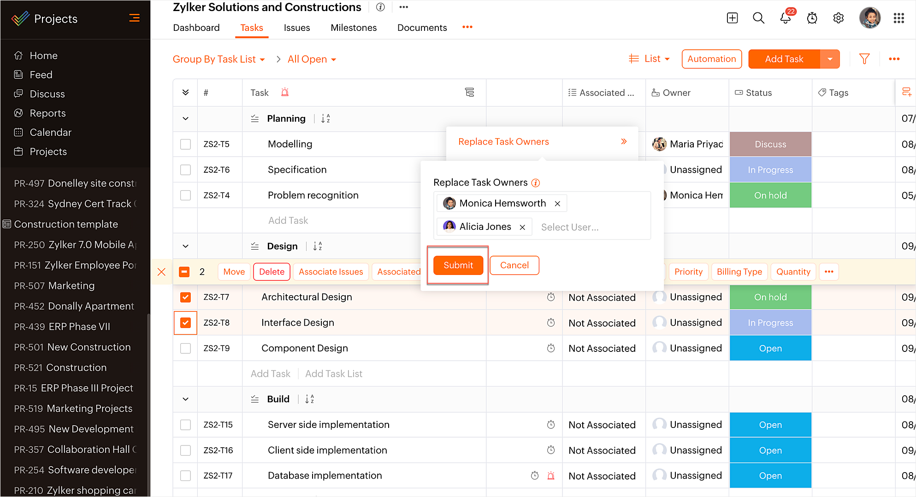
Task: Select the Server side implementation checkbox
Action: pos(185,425)
